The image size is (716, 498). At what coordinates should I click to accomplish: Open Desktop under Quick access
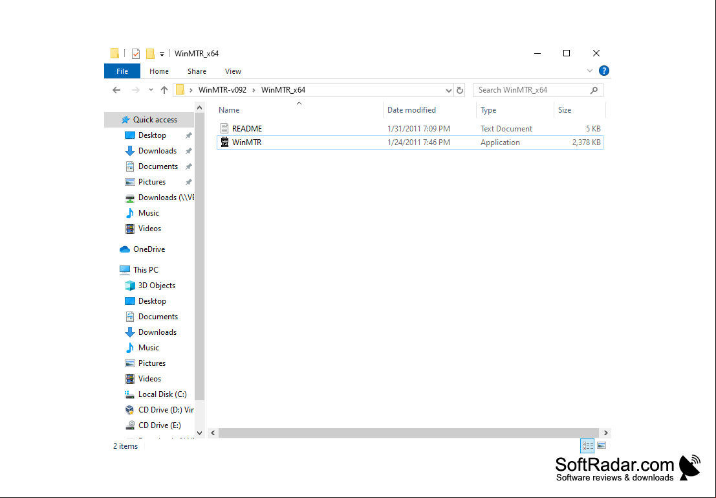[x=152, y=135]
